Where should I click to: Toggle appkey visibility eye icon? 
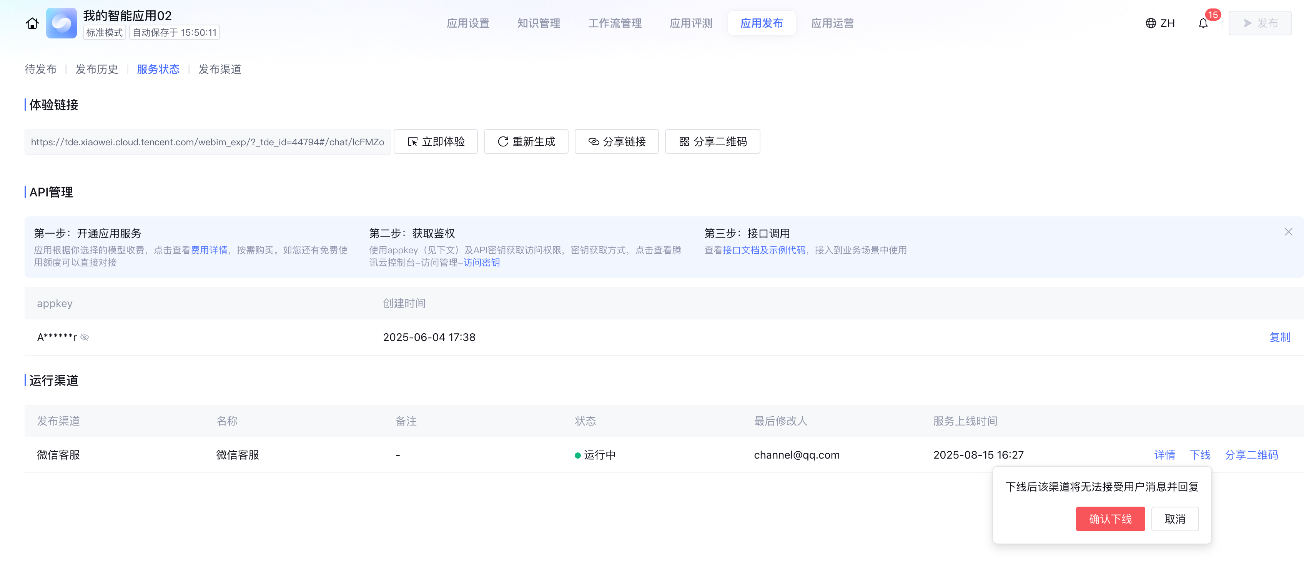coord(85,337)
